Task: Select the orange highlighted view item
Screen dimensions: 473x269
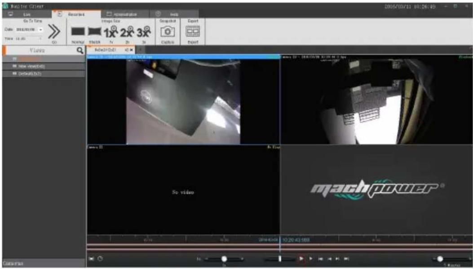Action: [x=44, y=59]
